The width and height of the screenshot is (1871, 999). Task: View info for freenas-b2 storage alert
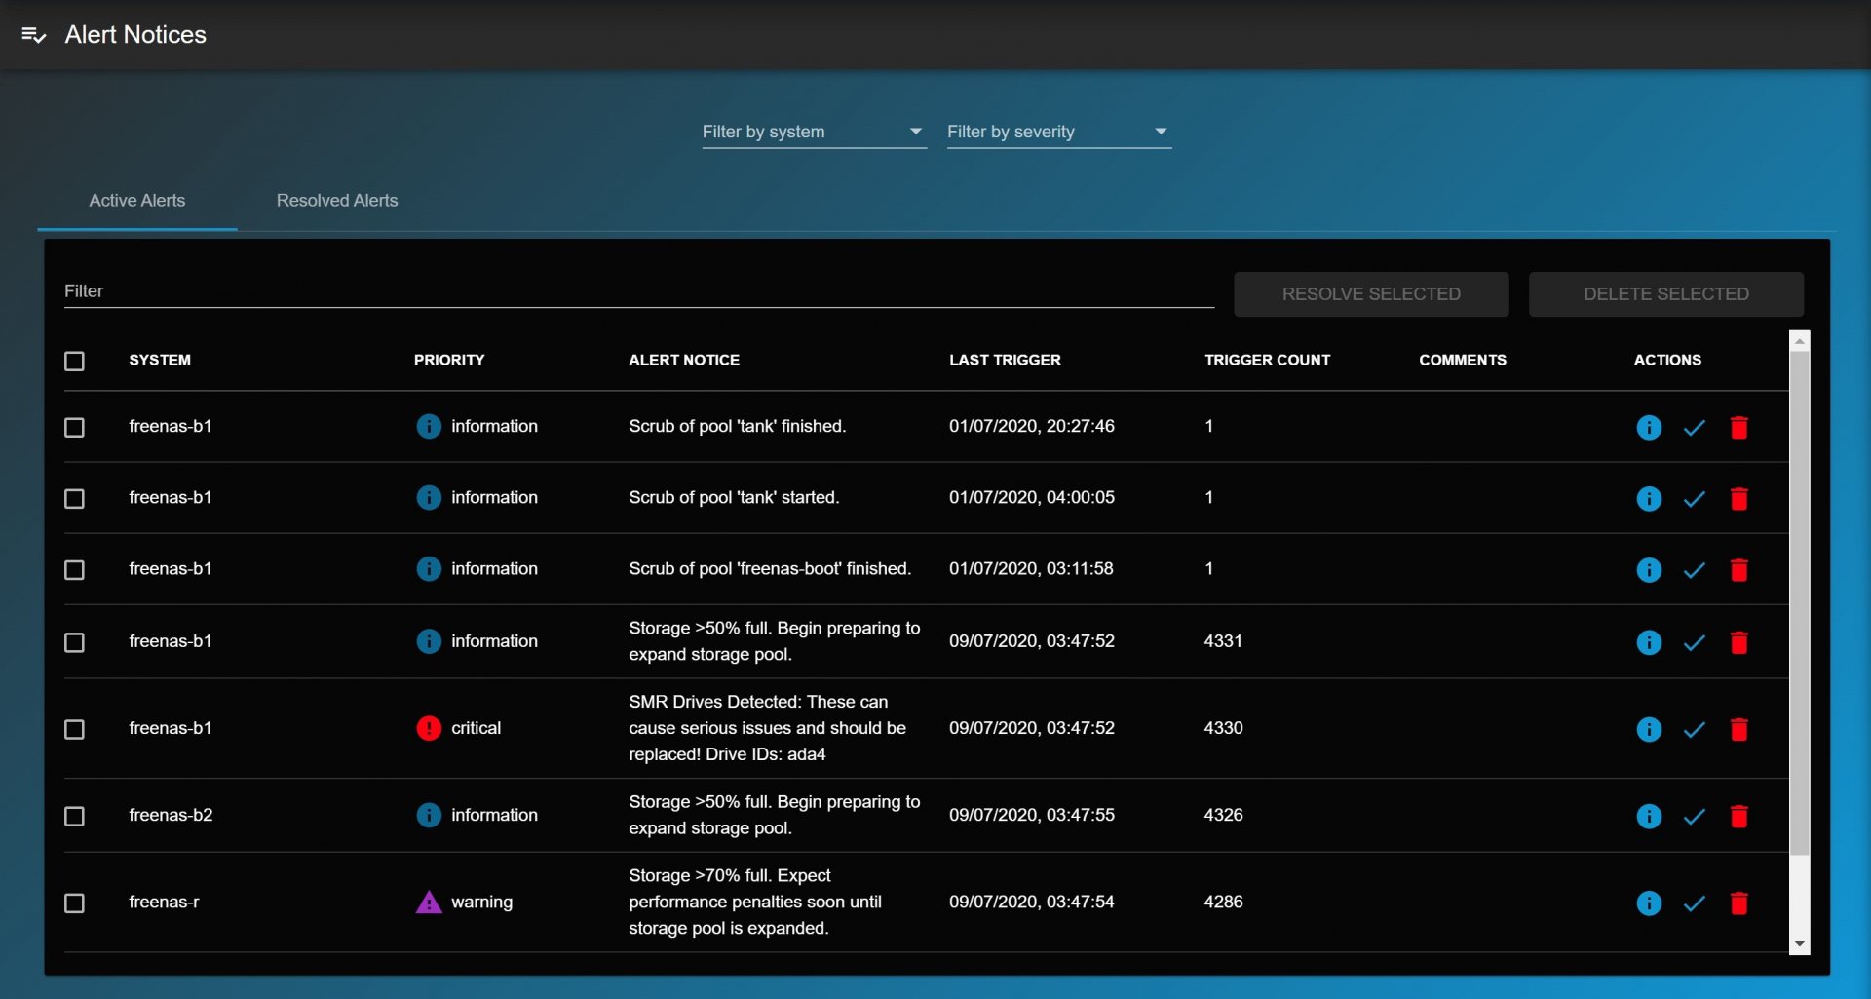tap(1649, 816)
